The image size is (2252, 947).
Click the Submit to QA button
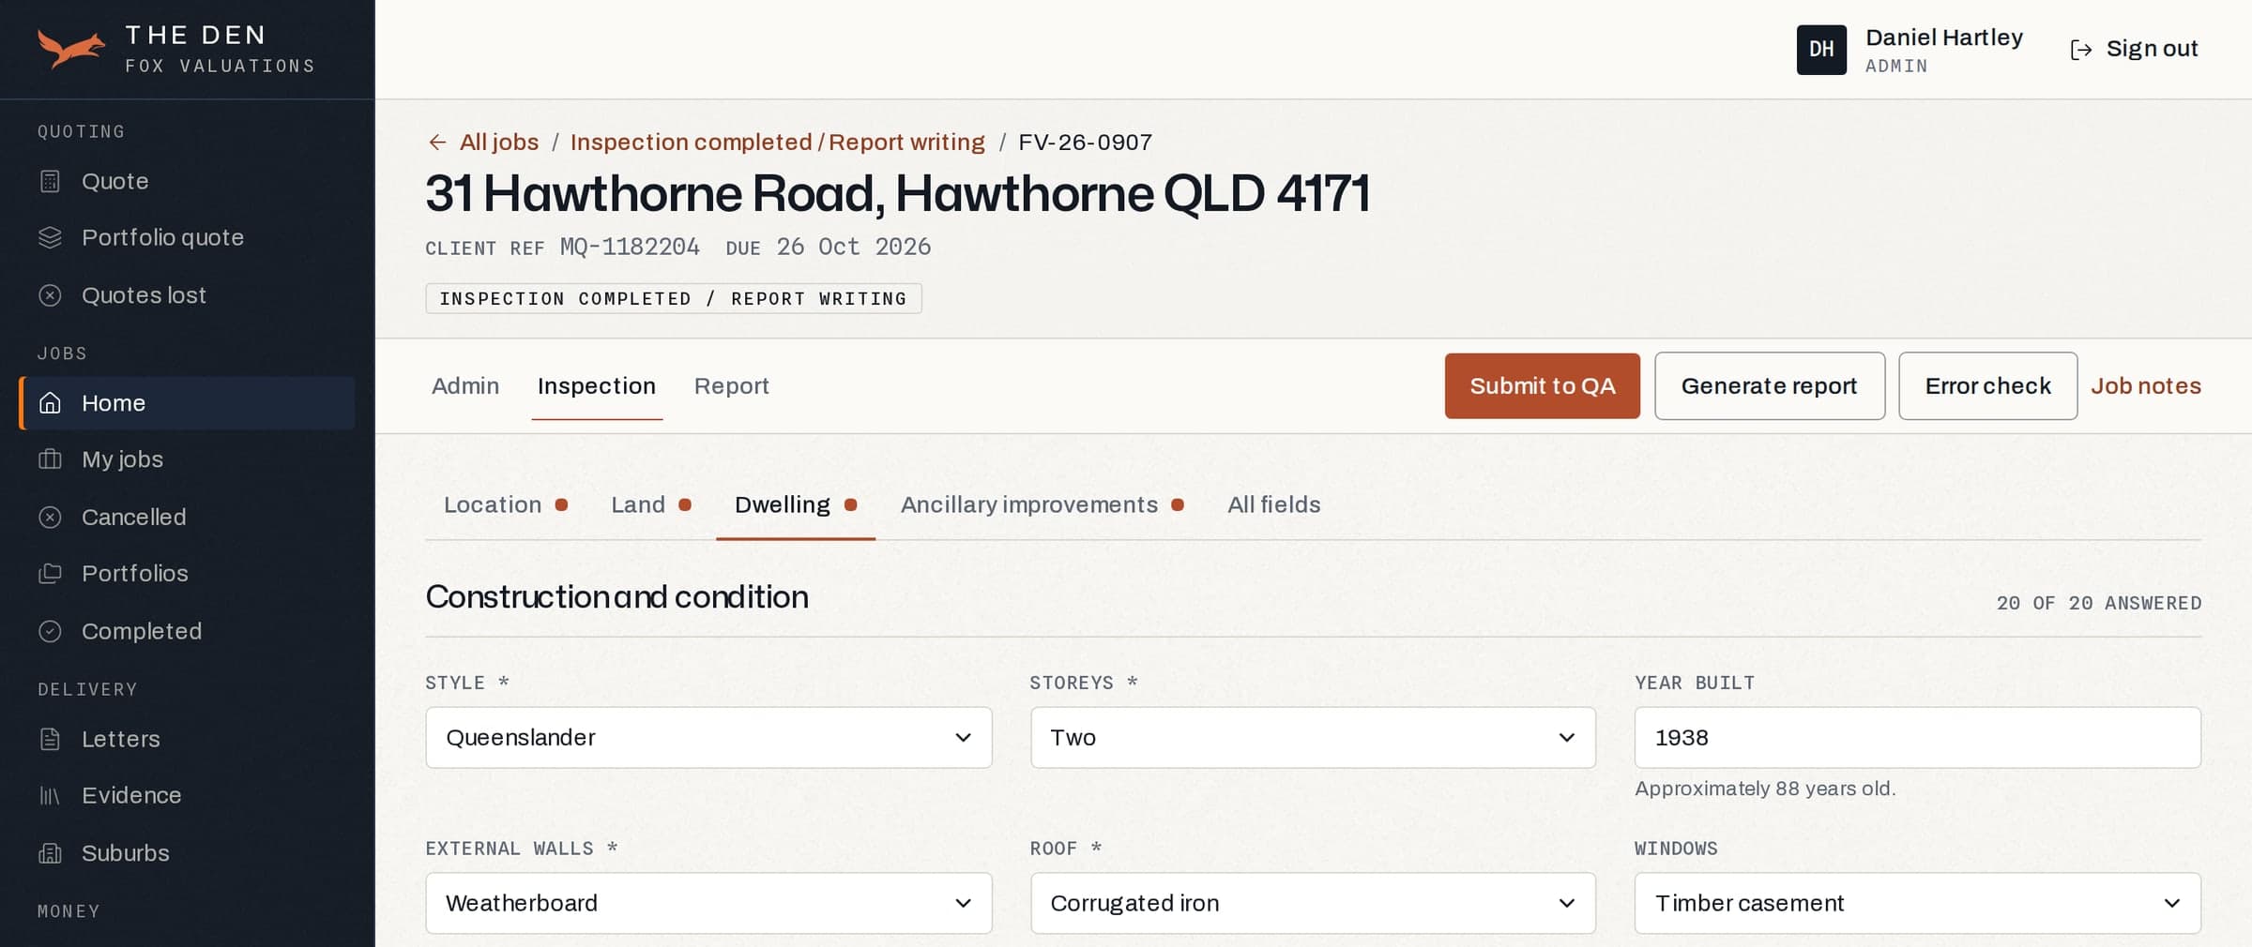(1542, 386)
